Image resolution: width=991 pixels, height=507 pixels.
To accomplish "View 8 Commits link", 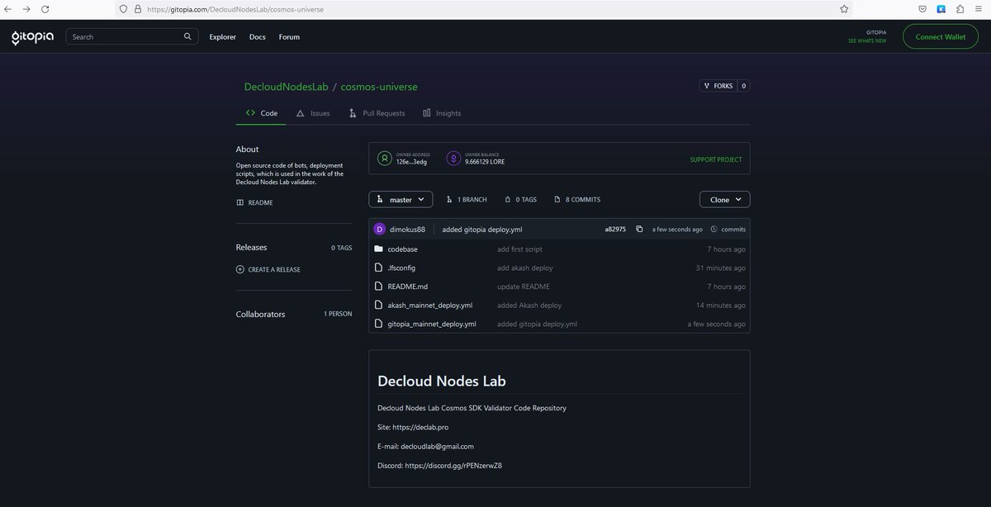I will click(577, 200).
